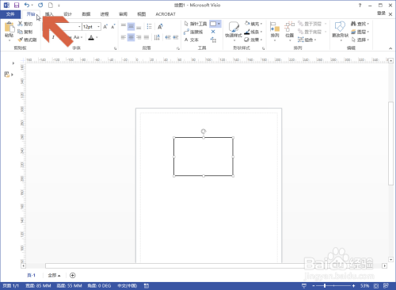
Task: Open the undo history dropdown arrow
Action: coord(32,6)
